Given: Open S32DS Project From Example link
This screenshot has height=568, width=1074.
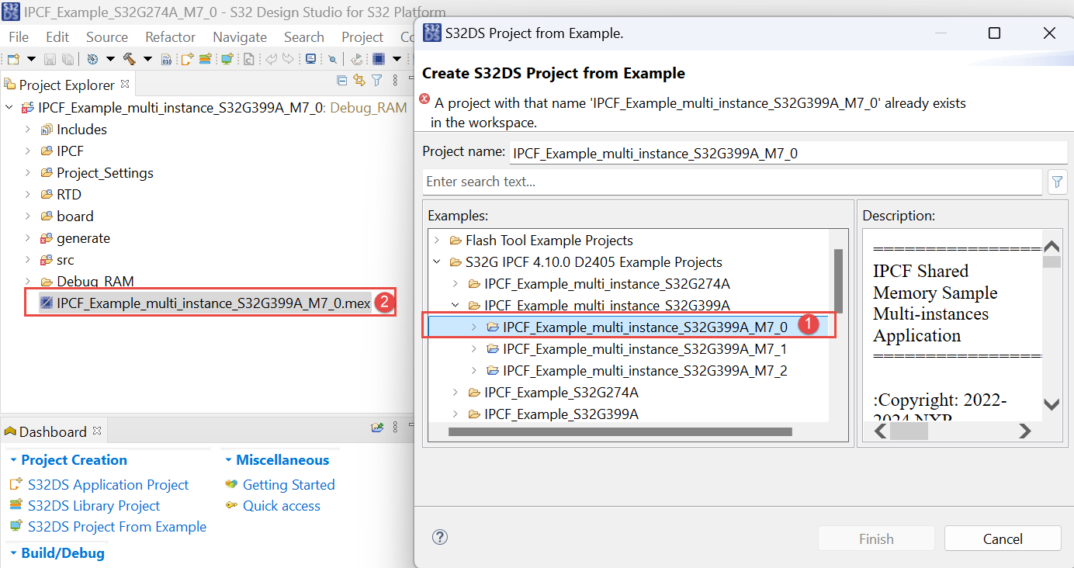Looking at the screenshot, I should (x=117, y=526).
